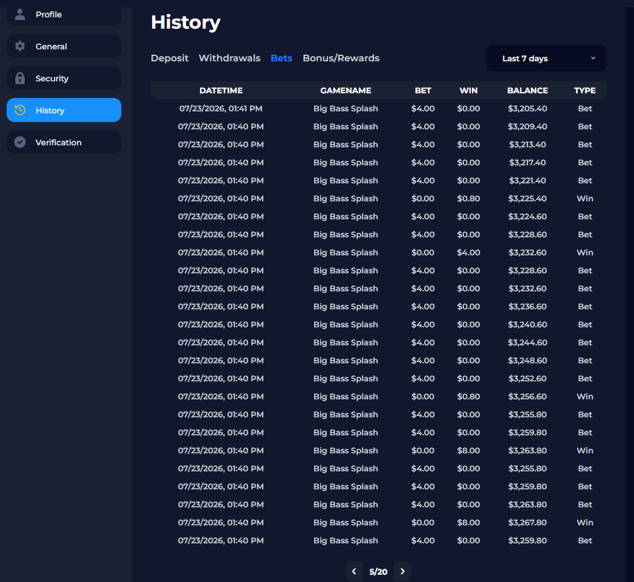Click the $3,225.40 balance value

tap(527, 199)
